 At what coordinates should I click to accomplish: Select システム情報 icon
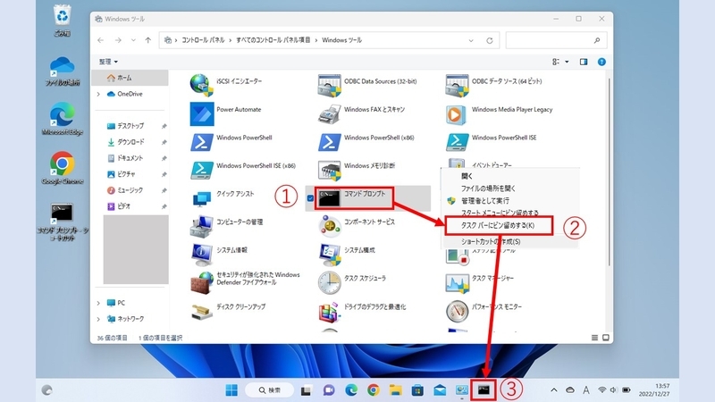pyautogui.click(x=202, y=255)
